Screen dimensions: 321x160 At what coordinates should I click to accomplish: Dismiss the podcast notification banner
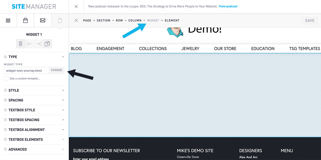(x=76, y=6)
